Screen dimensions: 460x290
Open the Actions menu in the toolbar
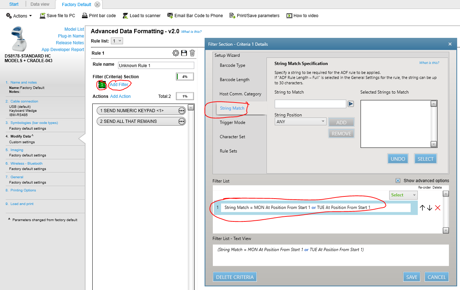(19, 16)
